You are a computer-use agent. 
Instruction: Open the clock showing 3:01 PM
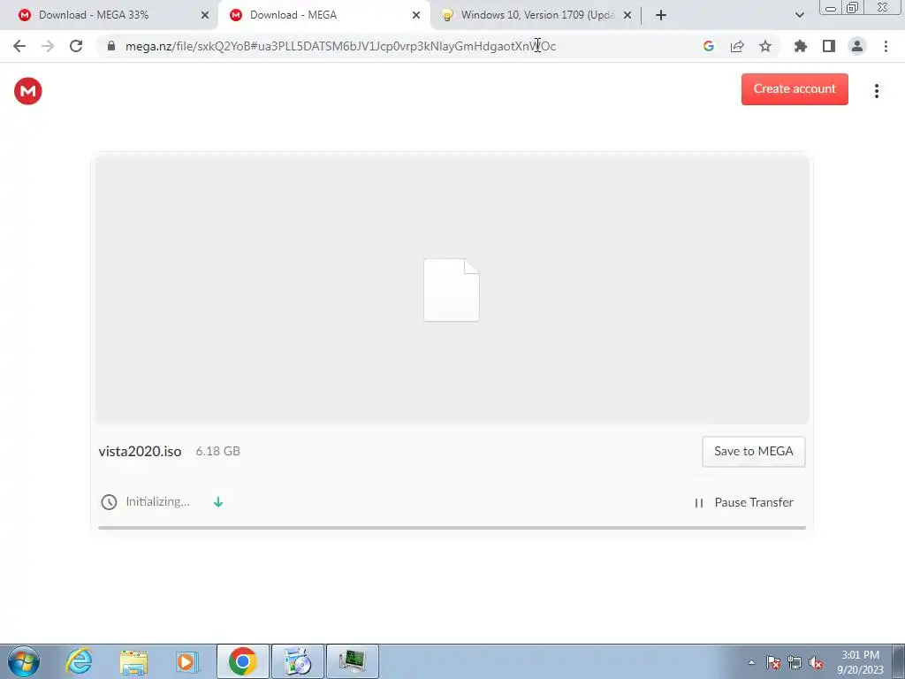coord(860,662)
